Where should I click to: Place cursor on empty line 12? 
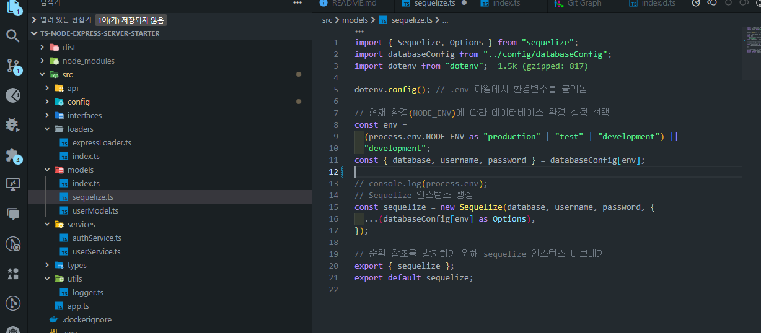(548, 171)
